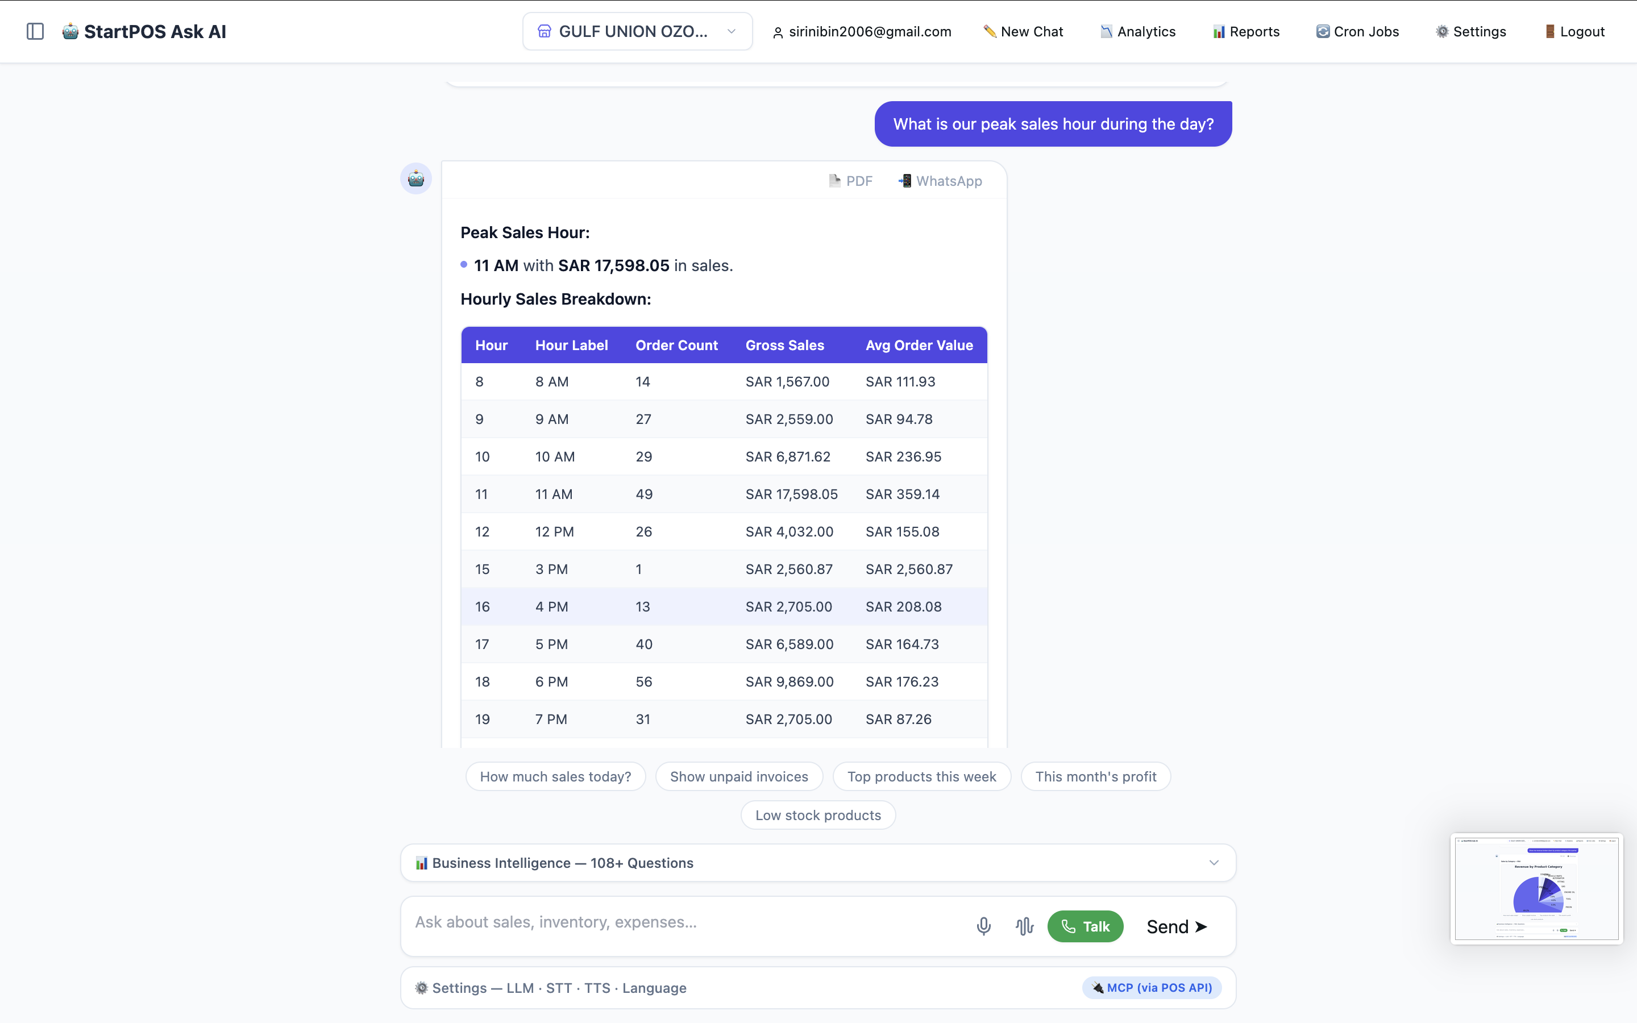
Task: Click the Business Intelligence bar chart icon
Action: pos(421,863)
